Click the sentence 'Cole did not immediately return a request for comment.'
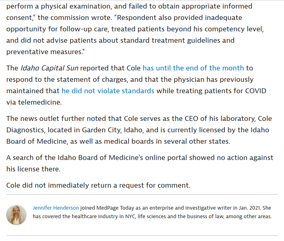 click(x=98, y=185)
